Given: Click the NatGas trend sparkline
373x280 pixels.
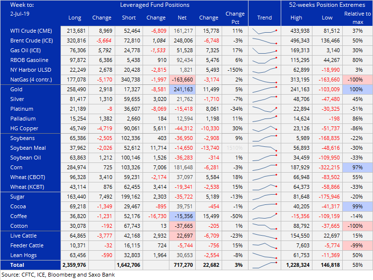Looking at the screenshot, I should (x=265, y=80).
